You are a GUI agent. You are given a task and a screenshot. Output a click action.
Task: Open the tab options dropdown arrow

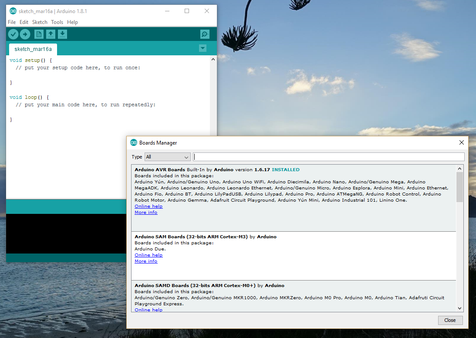coord(203,48)
